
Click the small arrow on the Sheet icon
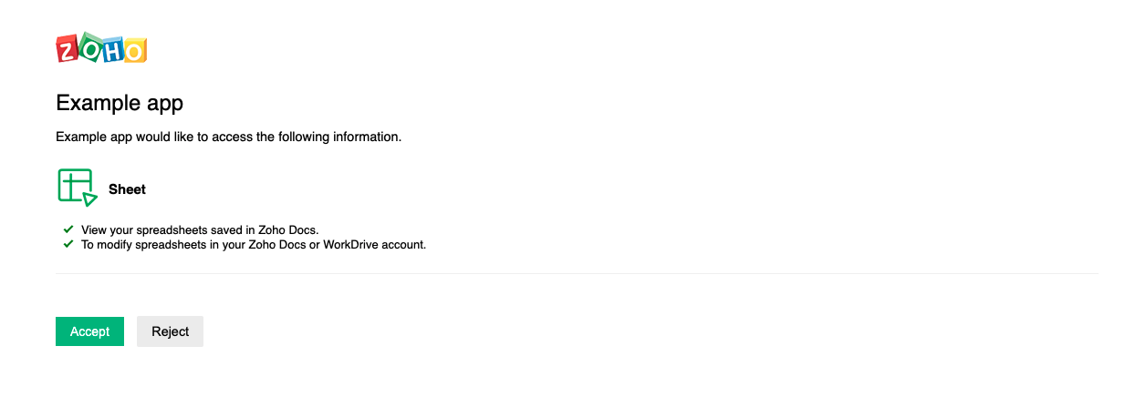(89, 198)
